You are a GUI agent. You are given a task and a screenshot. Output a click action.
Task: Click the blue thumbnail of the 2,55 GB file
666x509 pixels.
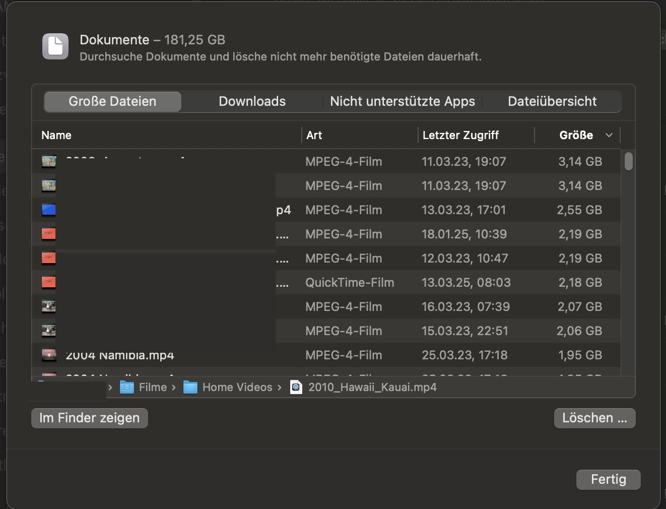pos(49,210)
